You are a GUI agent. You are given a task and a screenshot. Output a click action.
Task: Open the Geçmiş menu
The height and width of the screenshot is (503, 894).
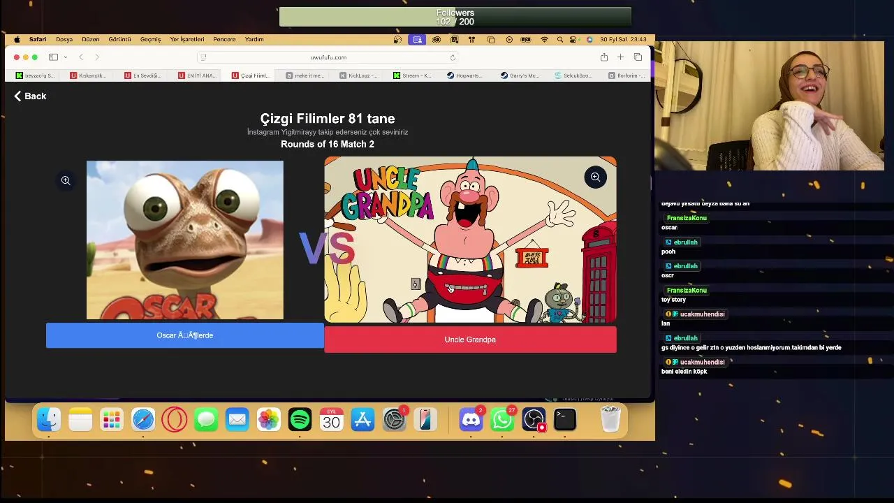click(150, 40)
